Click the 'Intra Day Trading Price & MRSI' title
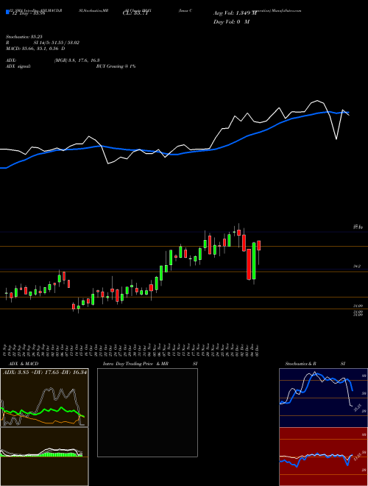The width and height of the screenshot is (368, 486). 150,364
